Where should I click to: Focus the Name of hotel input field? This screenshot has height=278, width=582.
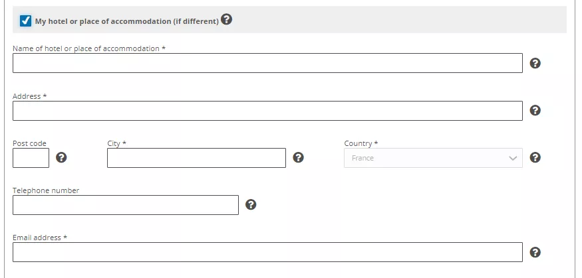click(267, 63)
